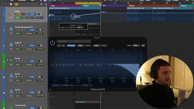This screenshot has width=194, height=109.
Task: Click Drums track Track automation button
Action: [x=32, y=61]
